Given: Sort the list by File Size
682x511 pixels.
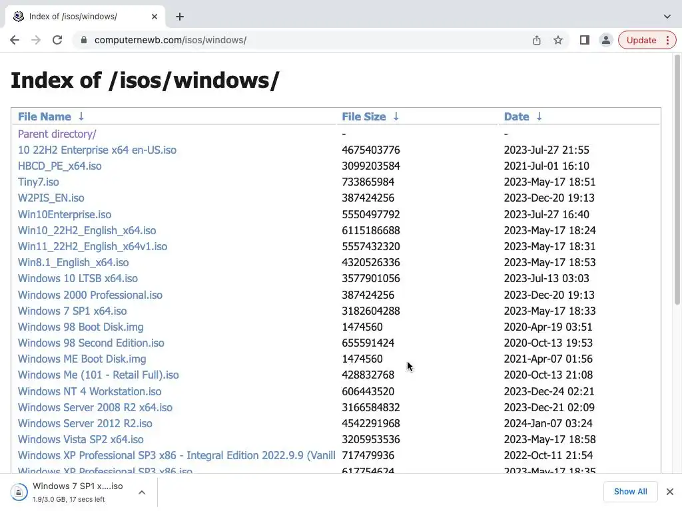Looking at the screenshot, I should (364, 116).
